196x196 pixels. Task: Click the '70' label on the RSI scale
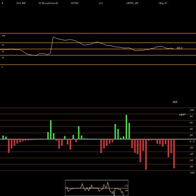(x=3, y=45)
